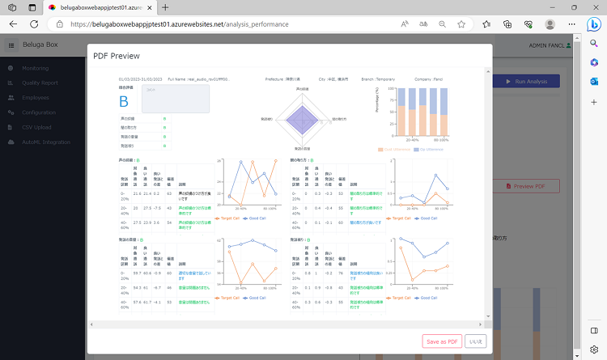Open the Edge sidebar search icon

pyautogui.click(x=594, y=44)
